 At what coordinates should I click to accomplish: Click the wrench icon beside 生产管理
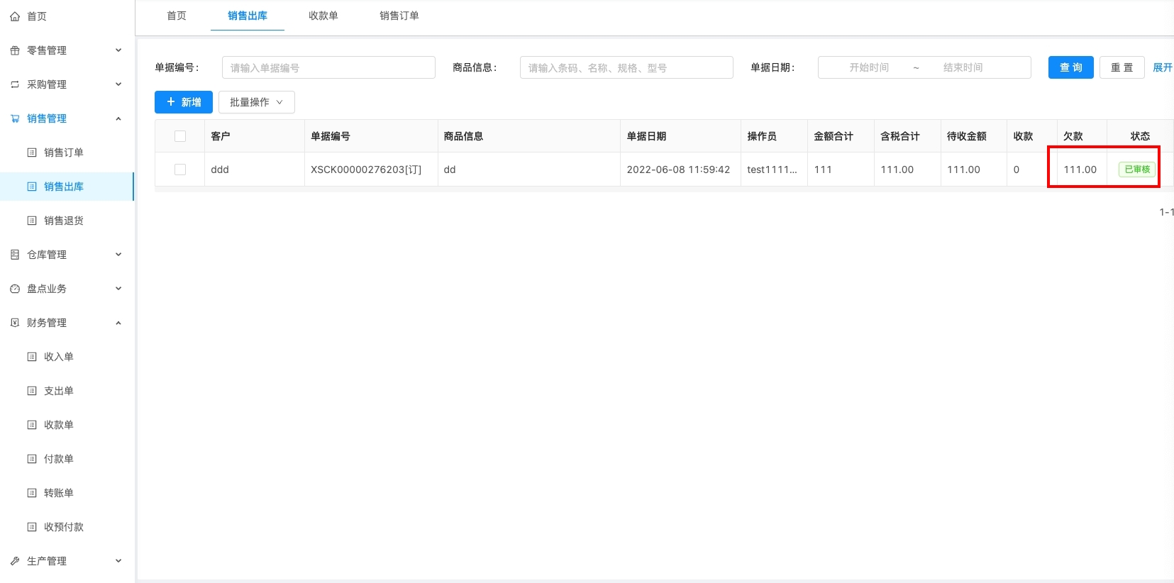click(15, 561)
